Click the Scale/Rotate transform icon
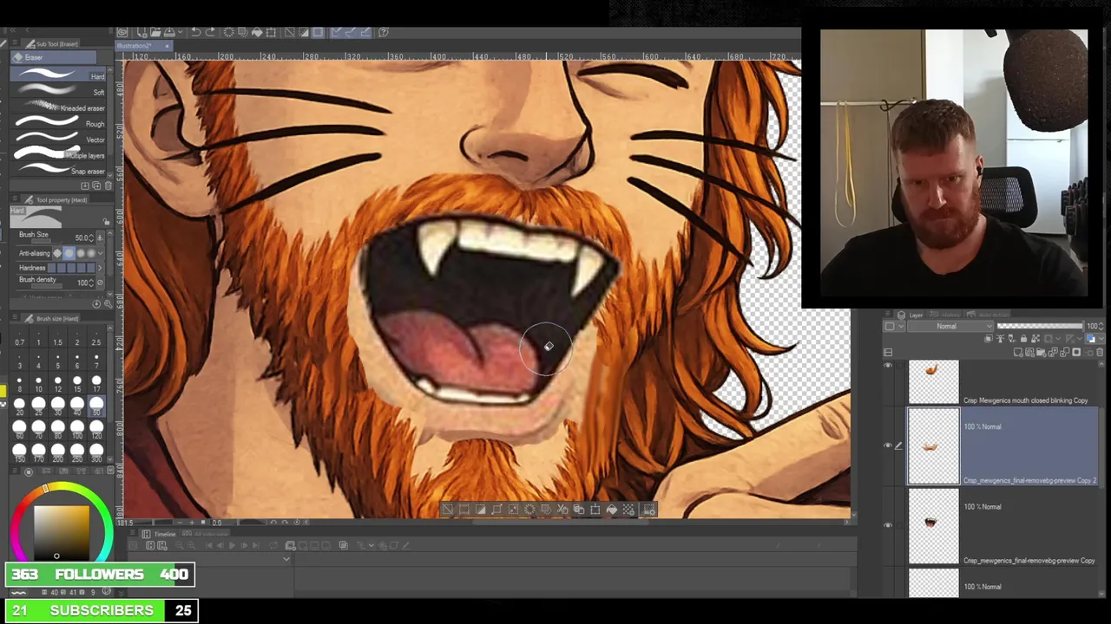1111x624 pixels. point(271,32)
